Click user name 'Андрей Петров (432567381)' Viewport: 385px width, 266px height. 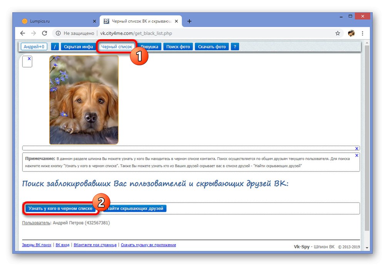pos(81,223)
